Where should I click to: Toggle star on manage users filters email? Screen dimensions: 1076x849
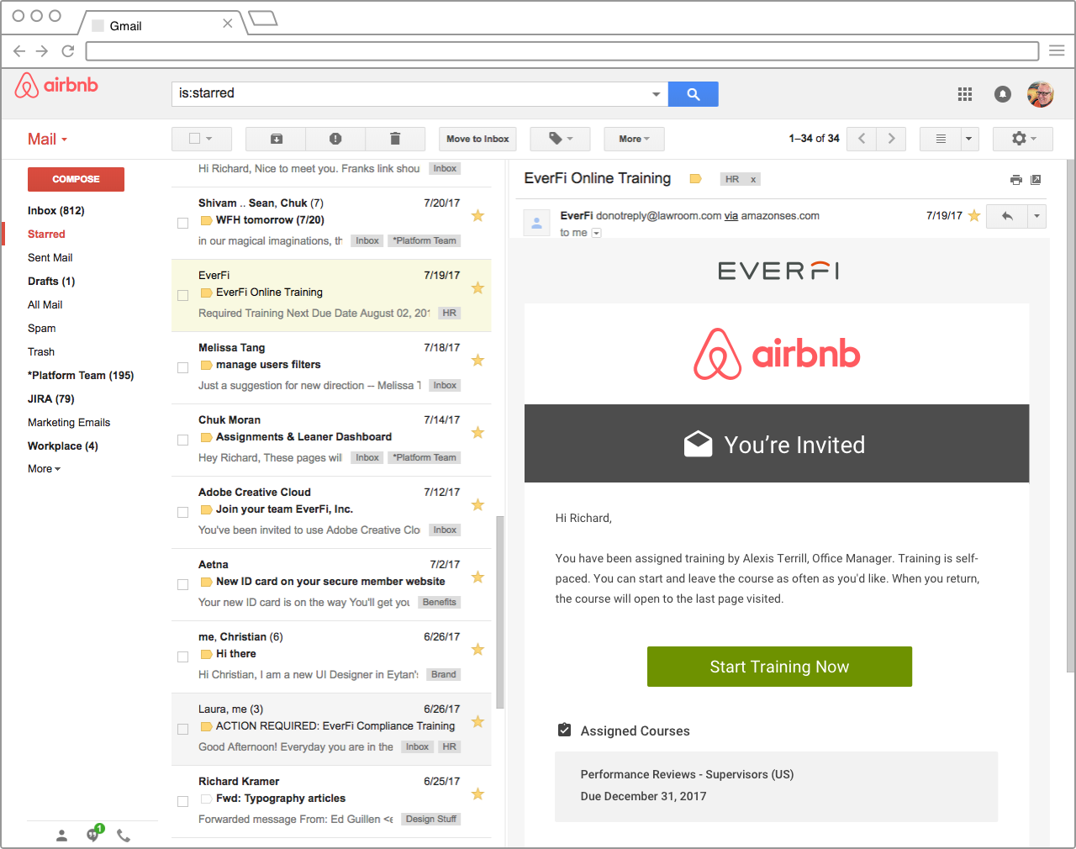(x=477, y=361)
